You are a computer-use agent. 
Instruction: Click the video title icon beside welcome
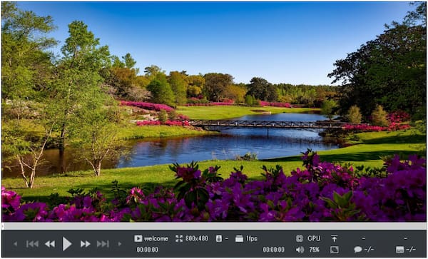tap(138, 238)
